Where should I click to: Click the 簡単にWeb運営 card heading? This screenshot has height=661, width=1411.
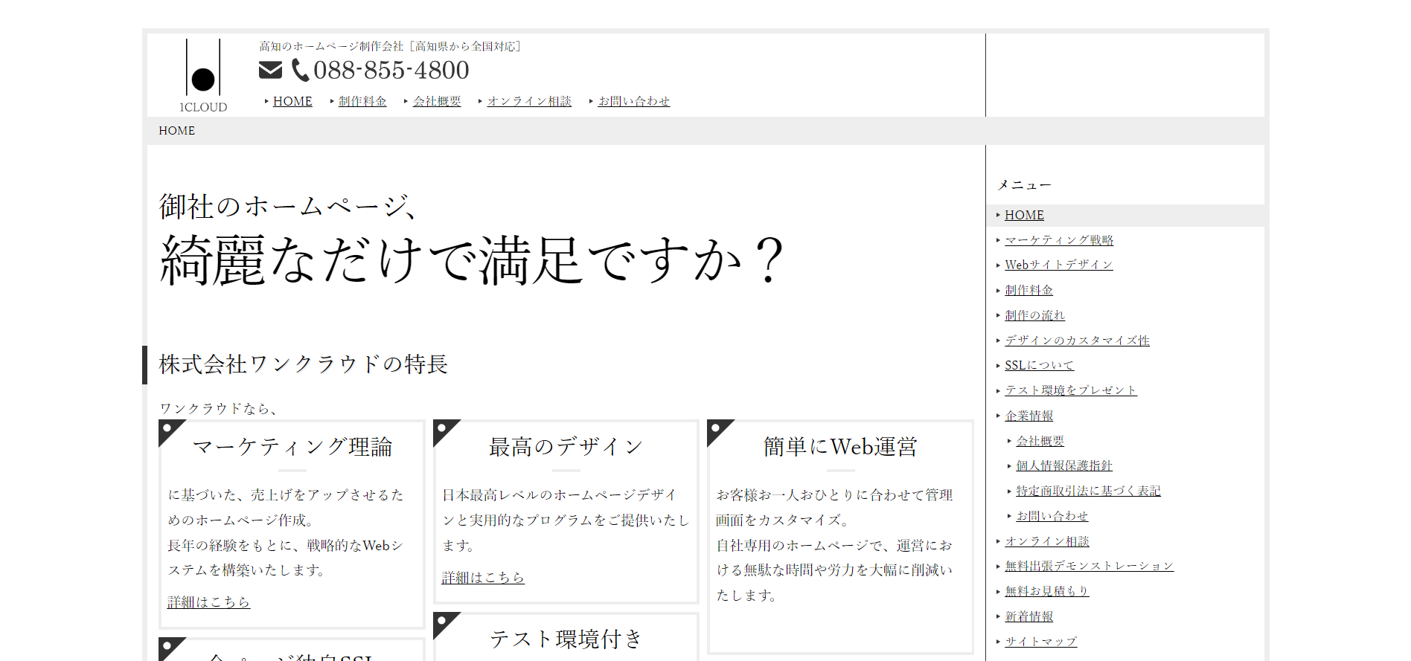pyautogui.click(x=840, y=447)
